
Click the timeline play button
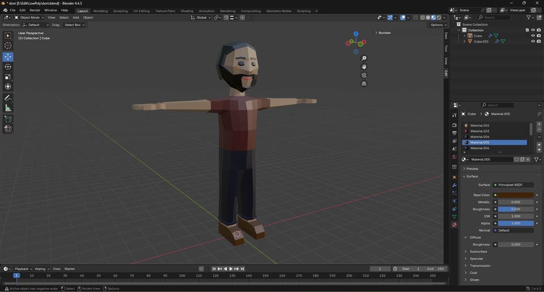[231, 269]
